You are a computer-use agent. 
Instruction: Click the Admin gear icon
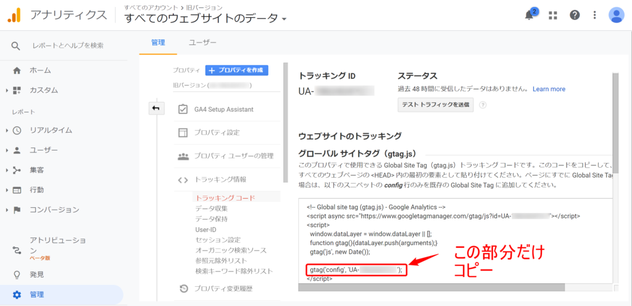(17, 295)
